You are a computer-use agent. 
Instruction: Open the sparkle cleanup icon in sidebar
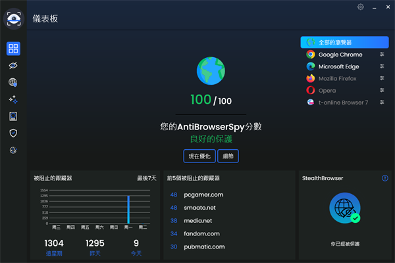click(13, 99)
